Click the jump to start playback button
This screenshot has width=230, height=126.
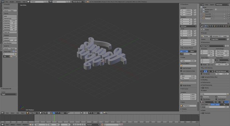tap(74, 125)
